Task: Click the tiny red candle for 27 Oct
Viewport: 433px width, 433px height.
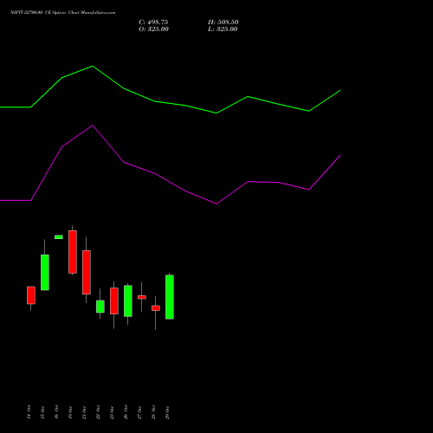Action: click(x=142, y=297)
